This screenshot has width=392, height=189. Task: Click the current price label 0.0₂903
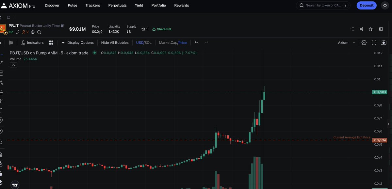point(380,92)
